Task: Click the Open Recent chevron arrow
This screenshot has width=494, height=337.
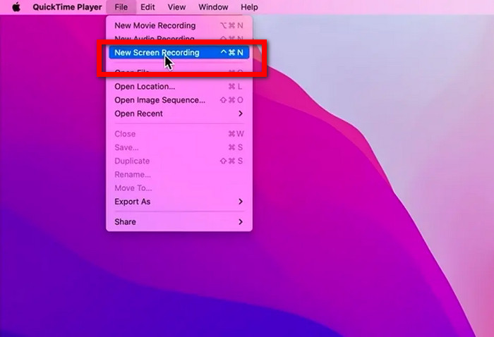Action: coord(241,114)
